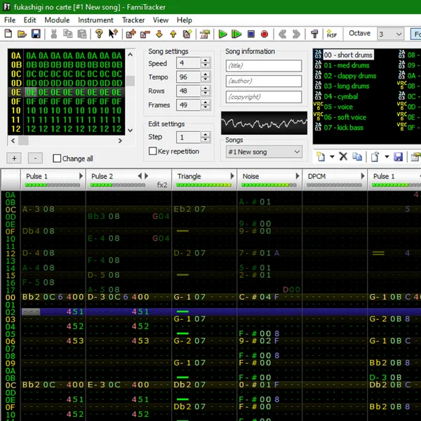
Task: Copy selection with the toolbar copy icon
Action: pyautogui.click(x=68, y=34)
